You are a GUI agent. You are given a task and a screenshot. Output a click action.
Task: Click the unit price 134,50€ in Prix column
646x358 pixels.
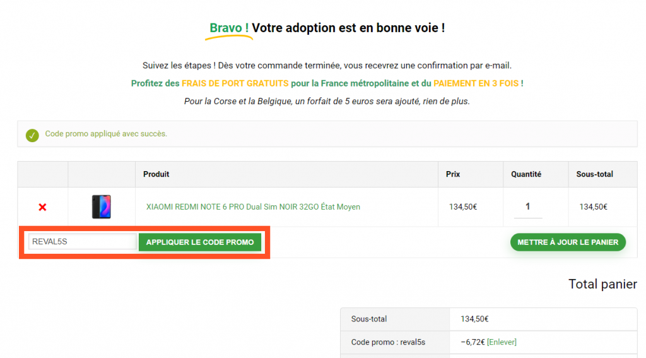pos(463,207)
